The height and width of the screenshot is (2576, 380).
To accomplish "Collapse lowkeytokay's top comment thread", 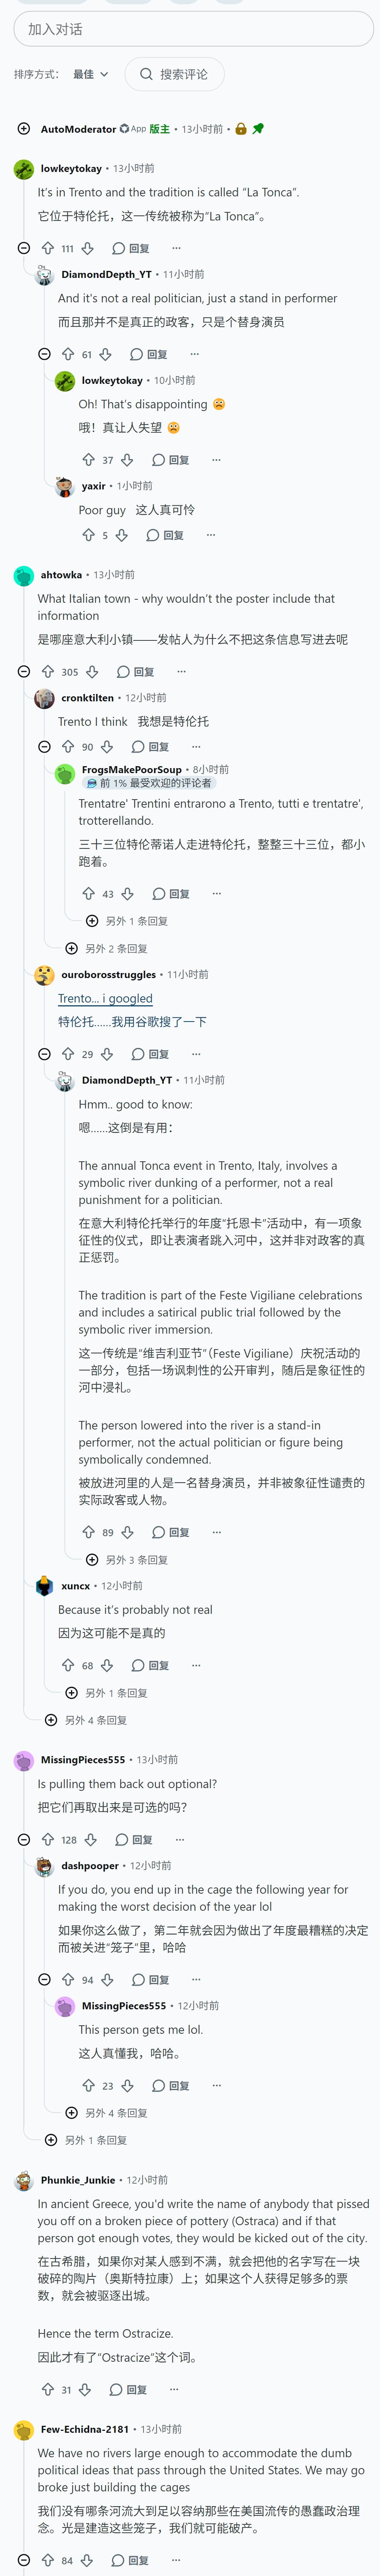I will click(x=24, y=248).
